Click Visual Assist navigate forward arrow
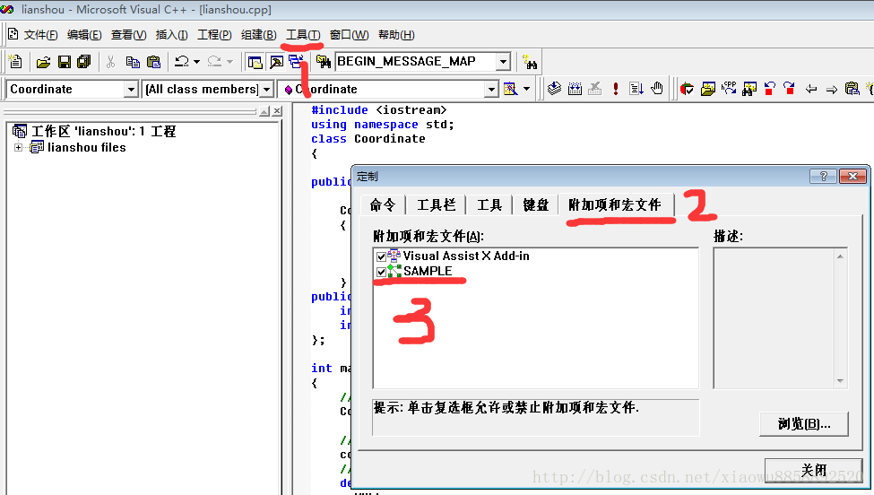 coord(832,89)
